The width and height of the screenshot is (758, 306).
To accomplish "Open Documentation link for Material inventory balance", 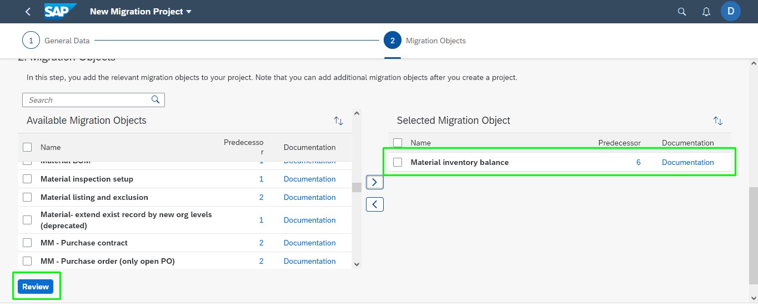I will (687, 162).
